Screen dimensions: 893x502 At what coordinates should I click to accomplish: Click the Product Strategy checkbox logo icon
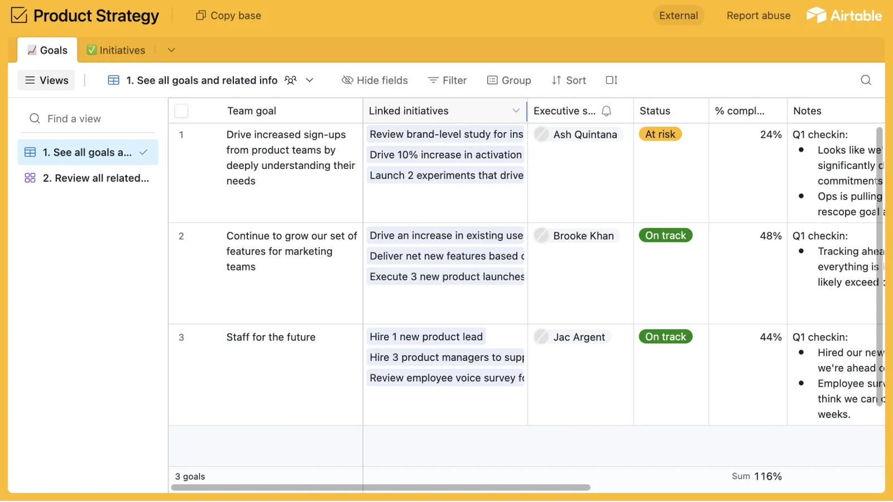[19, 16]
